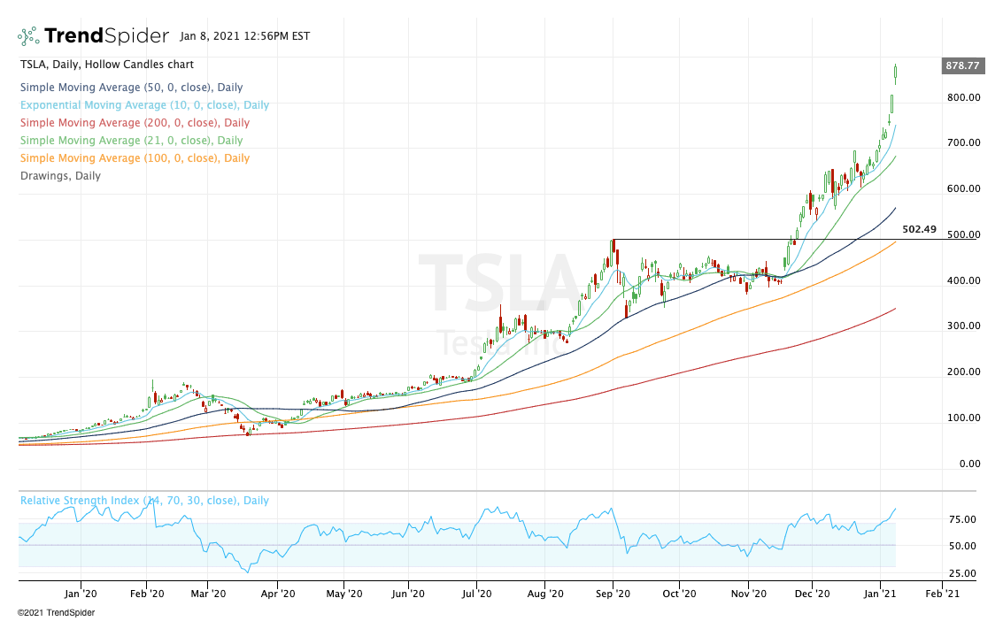Select the Simple Moving Average (50) legend entry
1003x621 pixels.
pyautogui.click(x=131, y=88)
